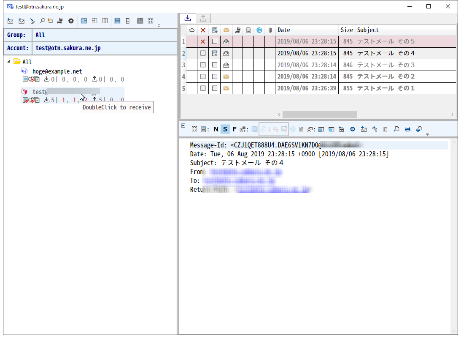Click the receive mail icon in left toolbar

tap(10, 21)
